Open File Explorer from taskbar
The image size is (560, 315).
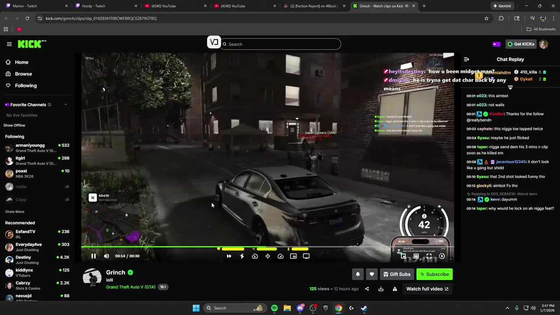pos(287,308)
